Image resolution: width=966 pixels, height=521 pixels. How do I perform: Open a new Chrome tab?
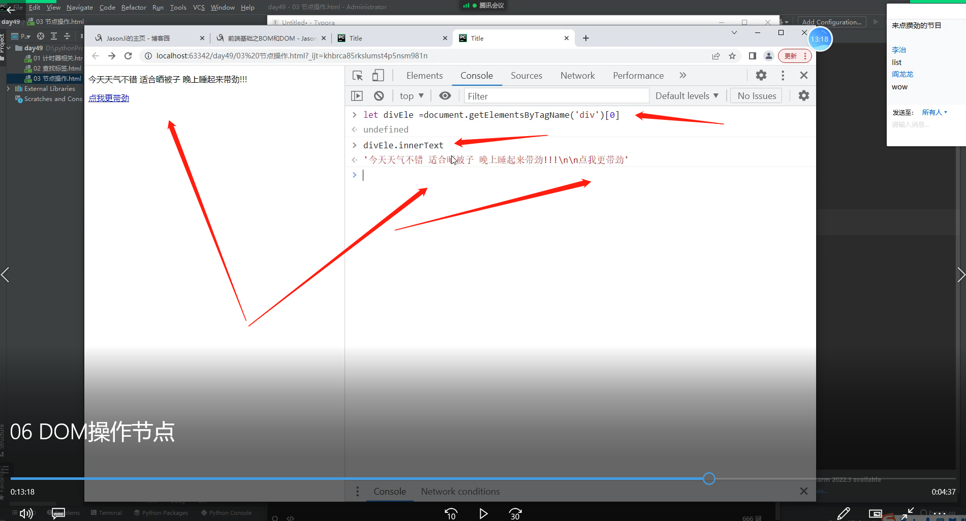point(586,38)
